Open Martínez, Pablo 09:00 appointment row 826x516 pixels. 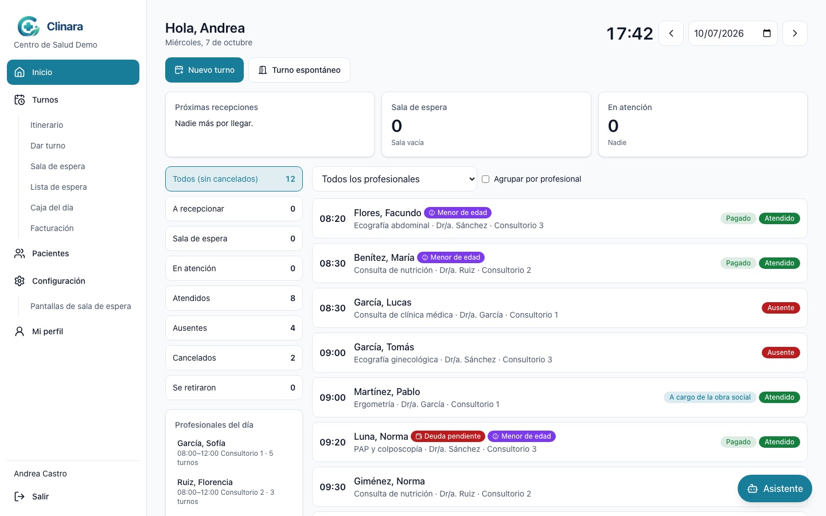560,397
